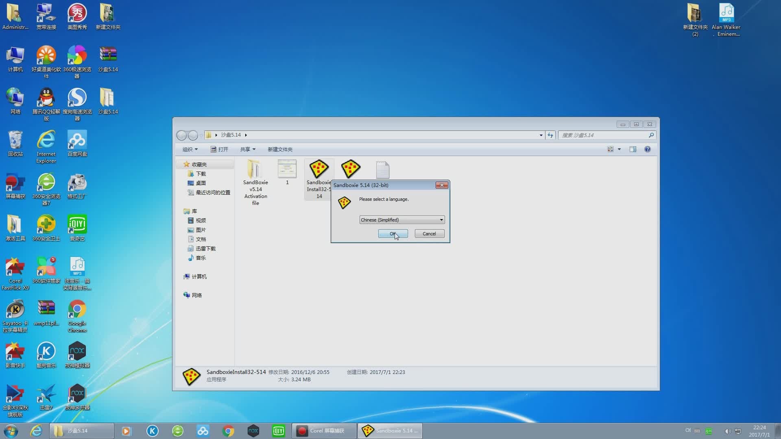Select 视频 library in navigation pane
Screen dimensions: 781x439
point(201,220)
